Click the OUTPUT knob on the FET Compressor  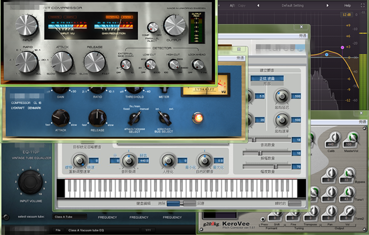[174, 25]
